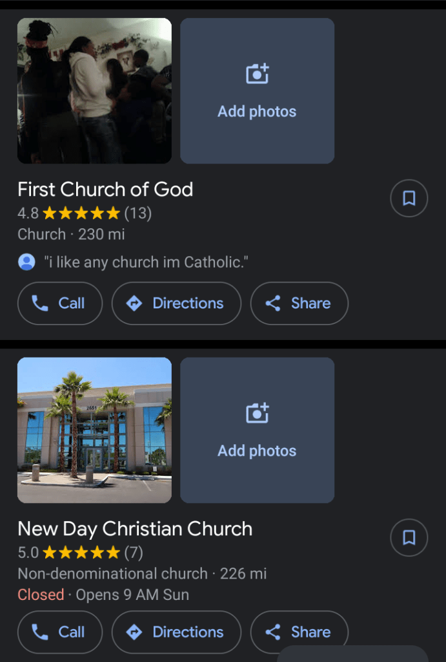The height and width of the screenshot is (662, 446).
Task: Tap the 13 reviews count
Action: tap(137, 213)
